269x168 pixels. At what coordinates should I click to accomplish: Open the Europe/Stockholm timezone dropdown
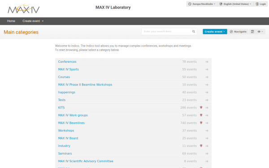point(202,4)
